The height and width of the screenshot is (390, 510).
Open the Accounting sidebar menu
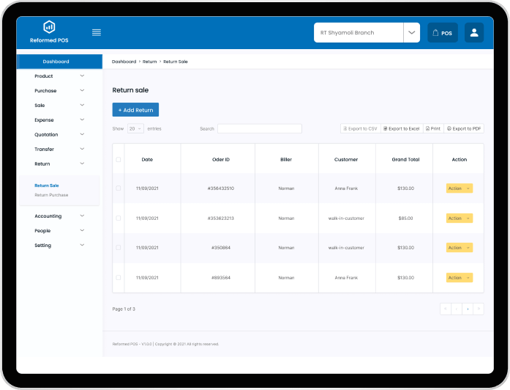pyautogui.click(x=59, y=216)
